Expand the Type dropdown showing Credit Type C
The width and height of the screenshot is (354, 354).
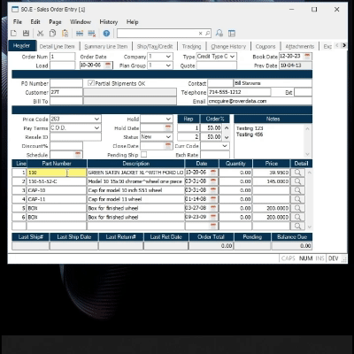click(x=233, y=57)
